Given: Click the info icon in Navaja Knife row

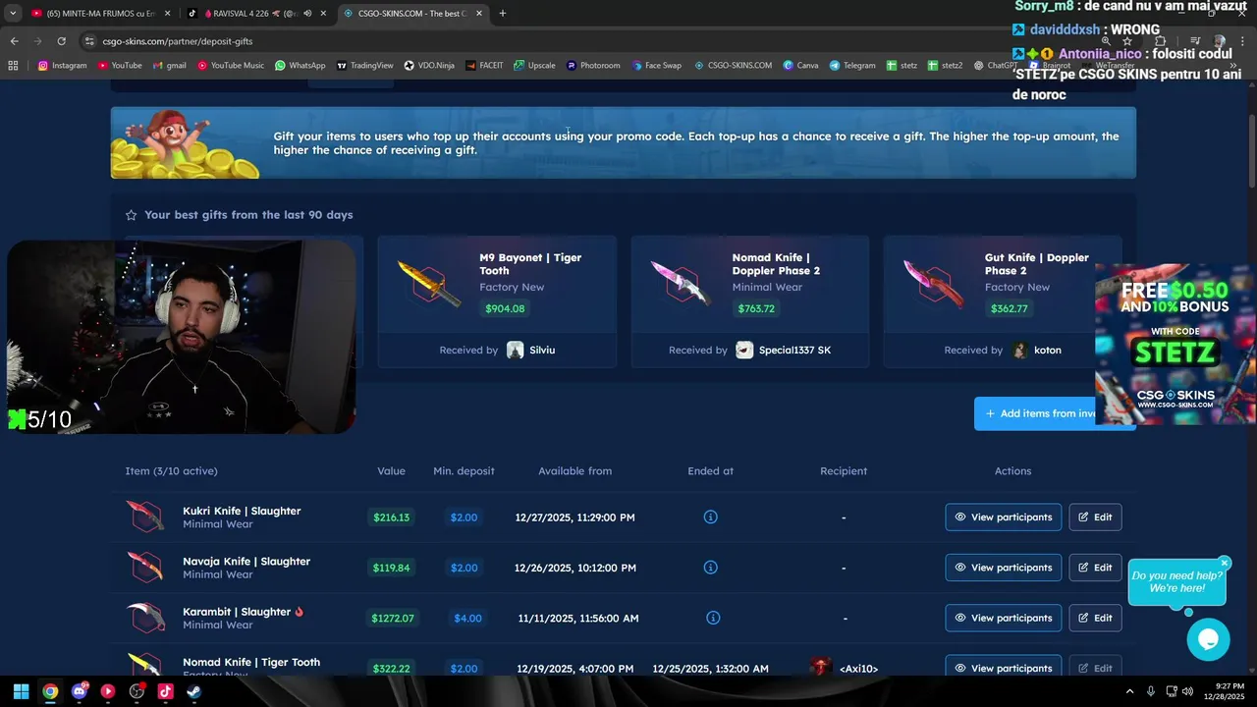Looking at the screenshot, I should [x=711, y=568].
